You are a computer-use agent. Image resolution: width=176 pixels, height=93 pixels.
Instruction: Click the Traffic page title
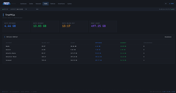point(10,15)
